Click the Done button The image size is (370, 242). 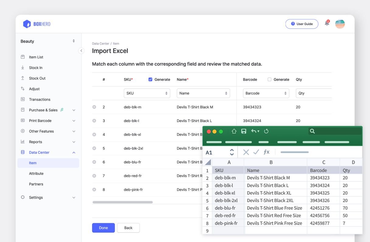[103, 228]
